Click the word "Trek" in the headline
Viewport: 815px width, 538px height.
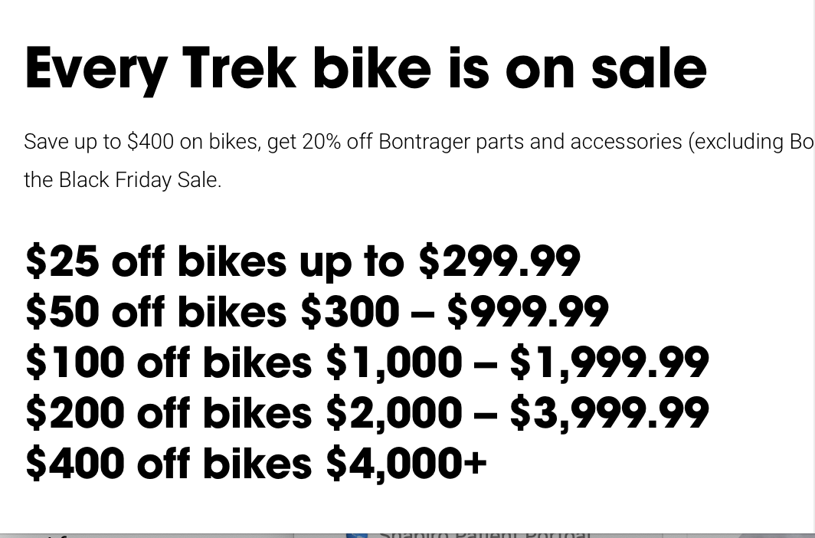click(x=239, y=69)
